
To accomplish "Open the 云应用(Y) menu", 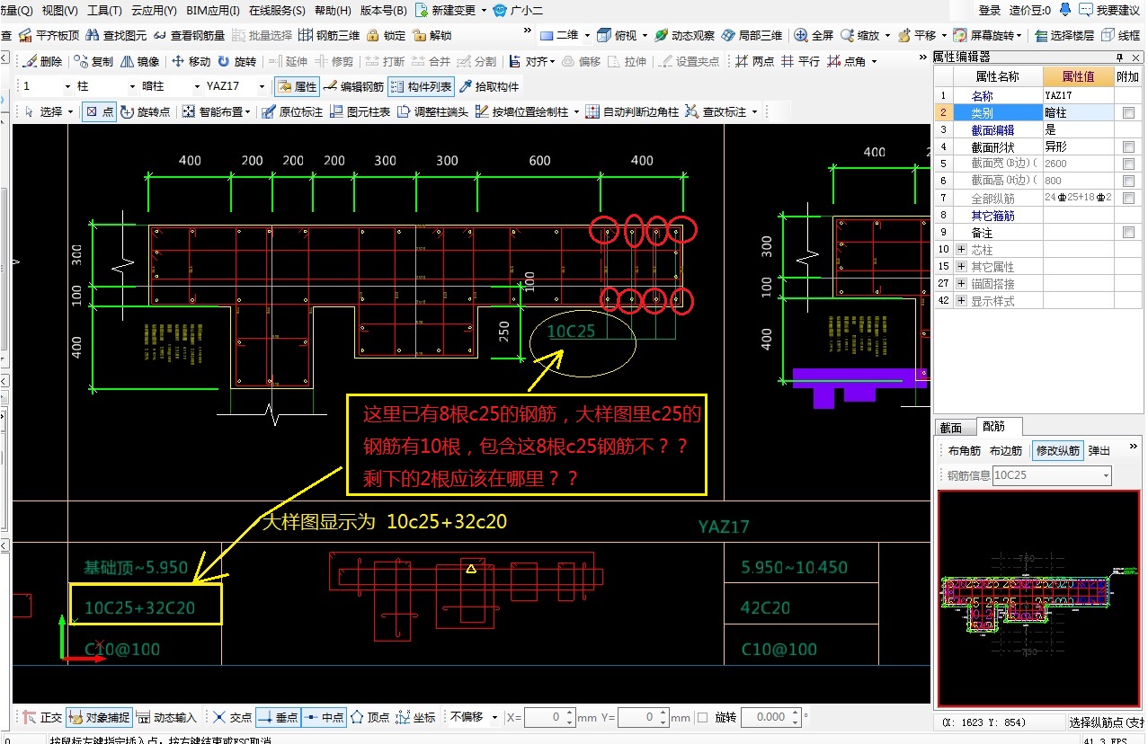I will [x=154, y=11].
